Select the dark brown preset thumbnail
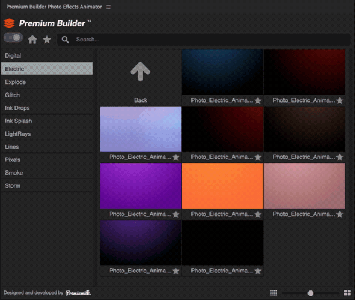This screenshot has height=300, width=355. [x=304, y=129]
